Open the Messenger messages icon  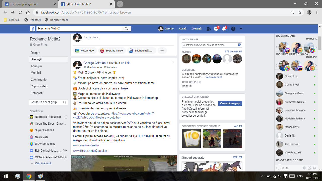pos(216,29)
